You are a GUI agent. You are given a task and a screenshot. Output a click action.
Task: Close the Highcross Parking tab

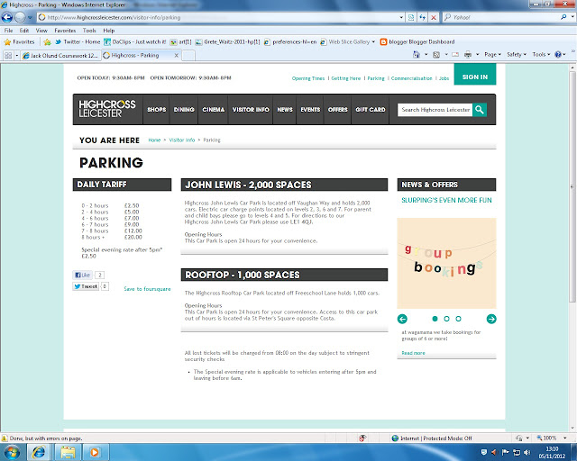click(177, 56)
